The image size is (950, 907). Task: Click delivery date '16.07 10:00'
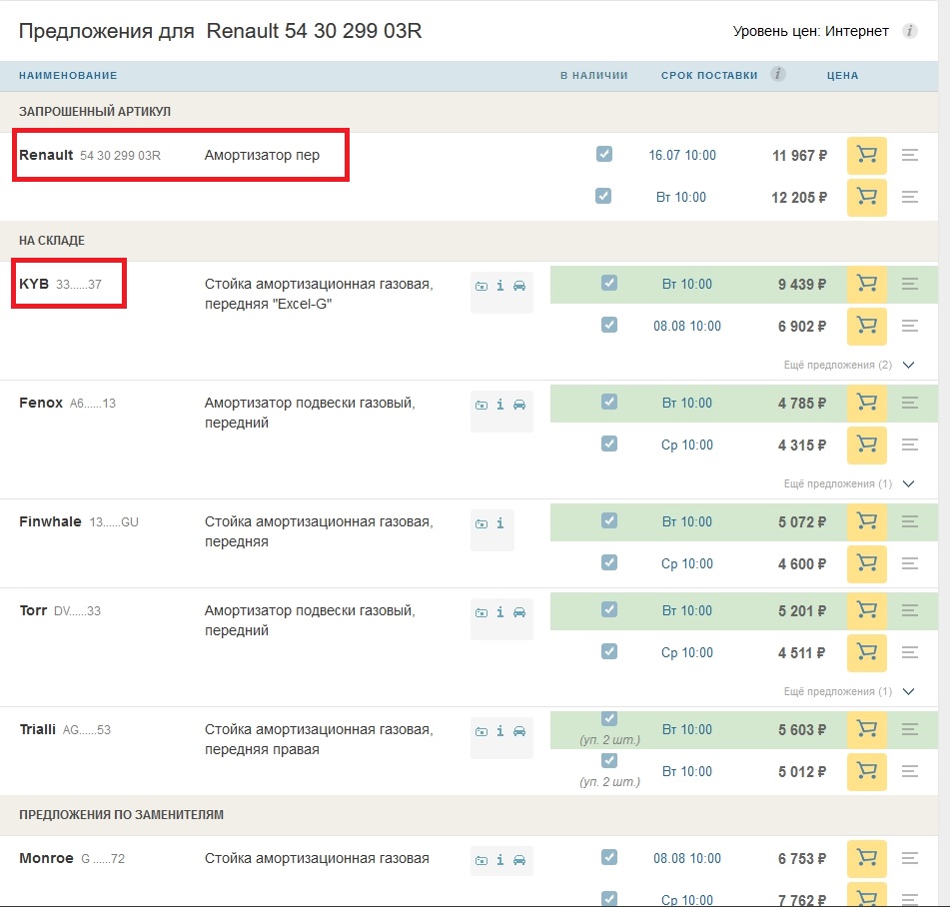682,155
